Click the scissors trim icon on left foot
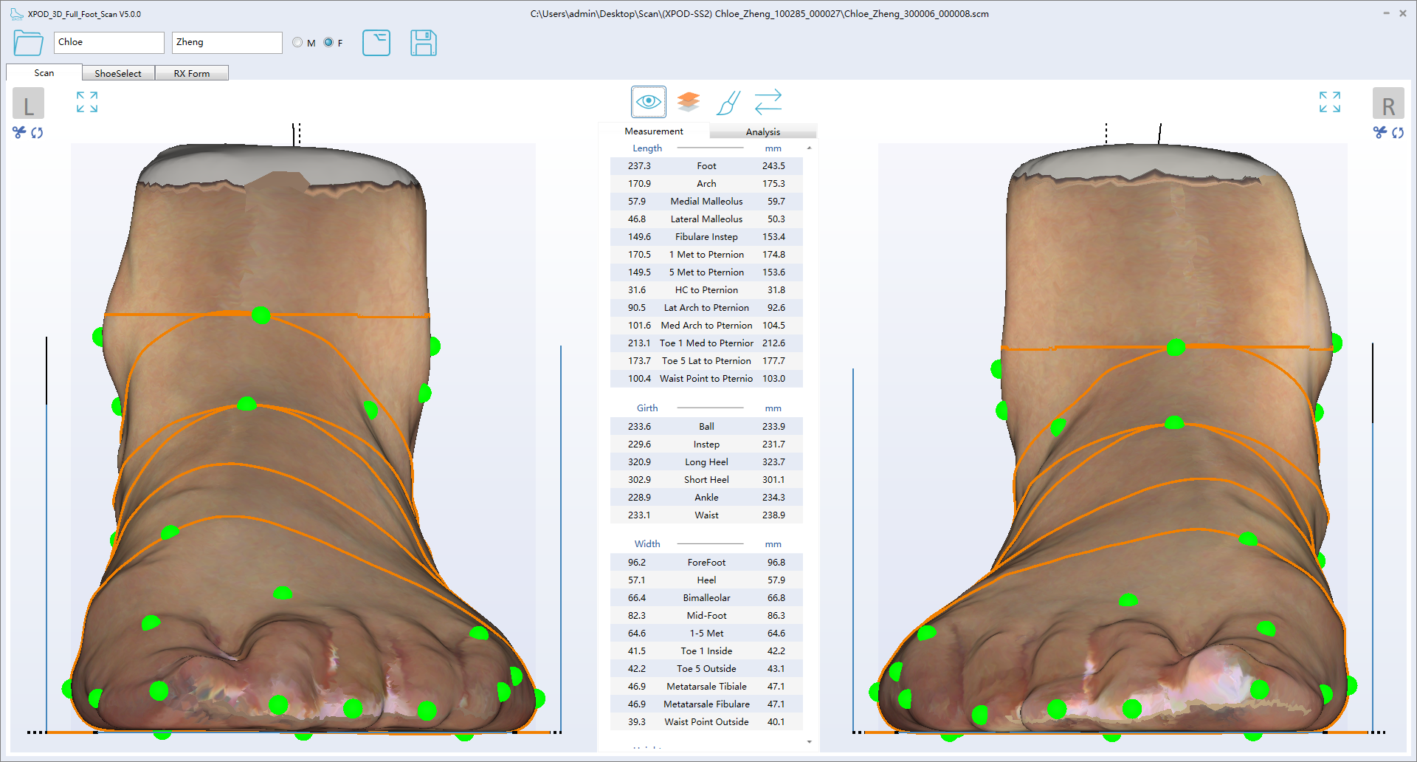 click(18, 133)
